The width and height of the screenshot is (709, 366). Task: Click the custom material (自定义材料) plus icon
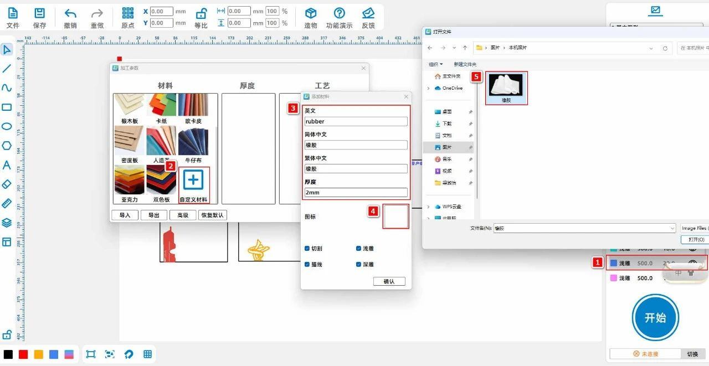[193, 181]
